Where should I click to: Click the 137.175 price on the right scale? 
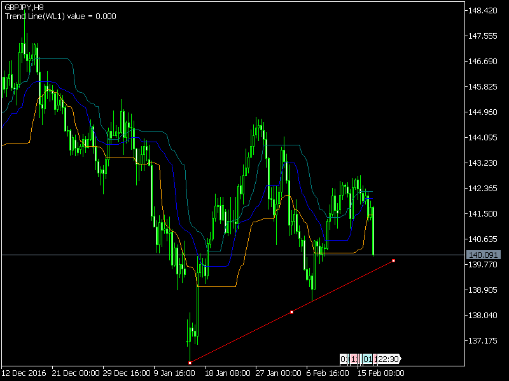coord(482,341)
